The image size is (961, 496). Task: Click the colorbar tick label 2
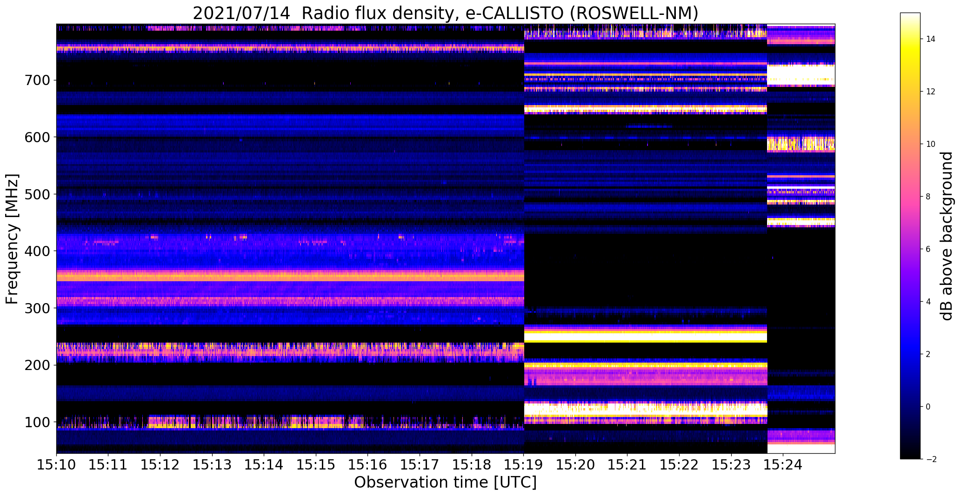coord(928,355)
